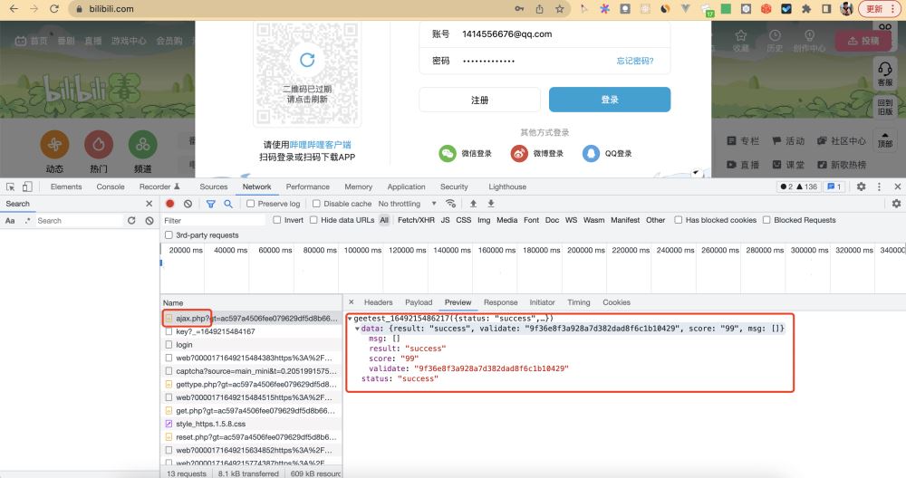Open the Chrome extensions puzzle icon
Screen dimensions: 906x478
806,9
